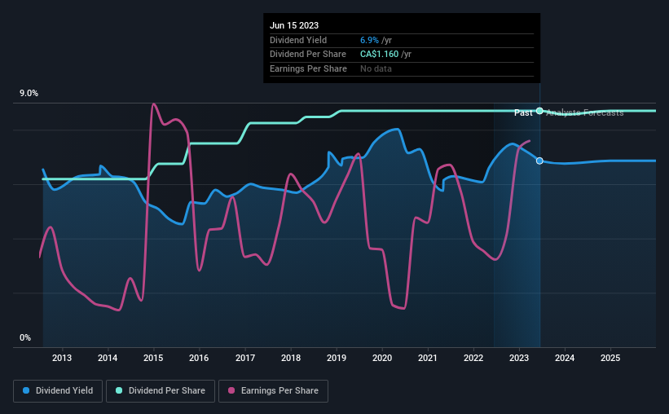
Task: Click the blue Dividend Yield legend dot
Action: point(26,390)
